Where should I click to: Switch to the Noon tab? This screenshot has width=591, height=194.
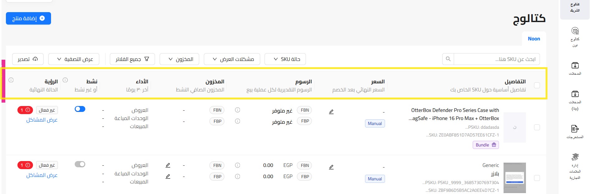(x=534, y=39)
